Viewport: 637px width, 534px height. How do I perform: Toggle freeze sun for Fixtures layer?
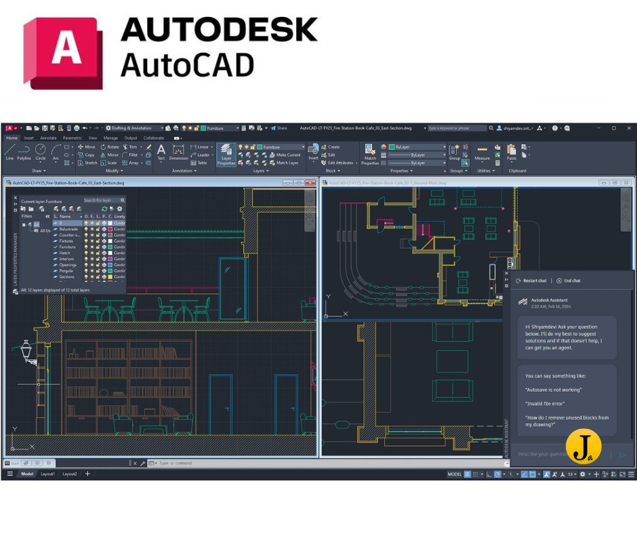[92, 241]
